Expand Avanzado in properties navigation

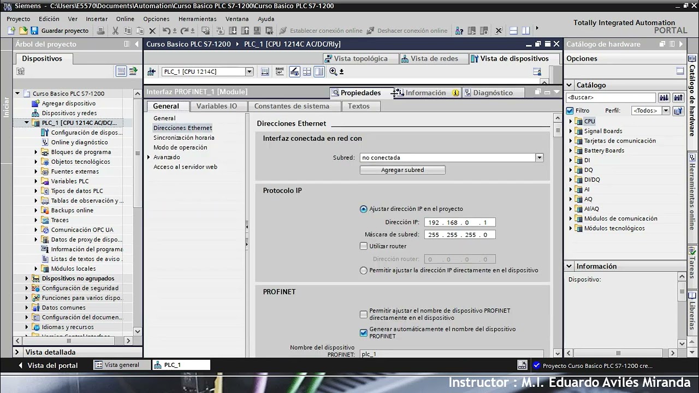[x=149, y=157]
